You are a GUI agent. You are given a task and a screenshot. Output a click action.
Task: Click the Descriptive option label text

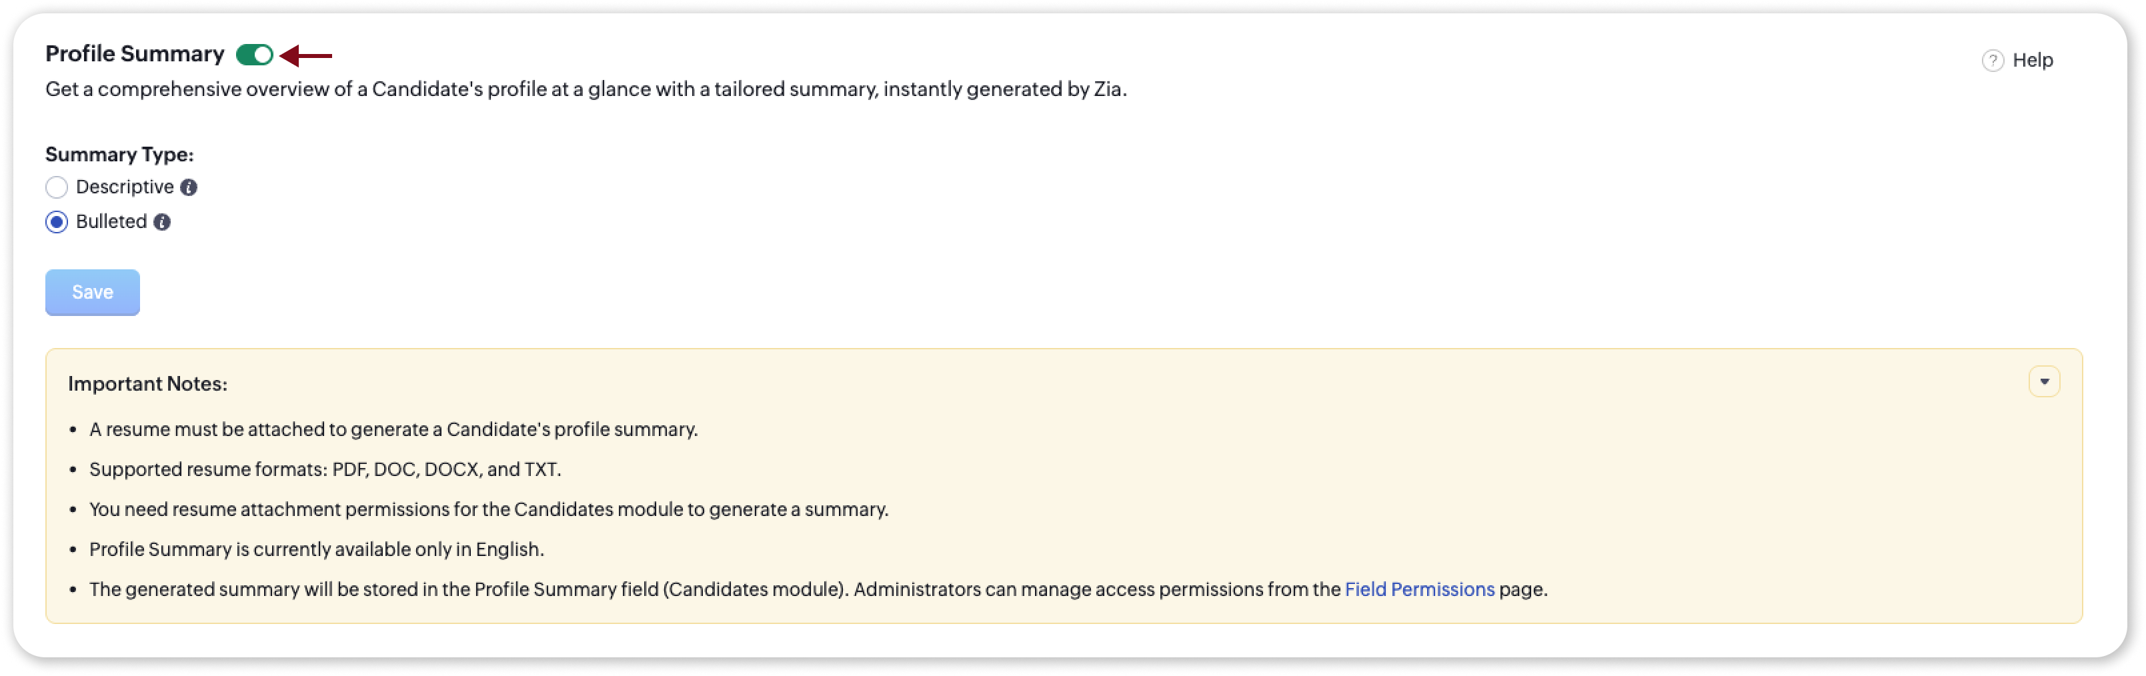(125, 187)
